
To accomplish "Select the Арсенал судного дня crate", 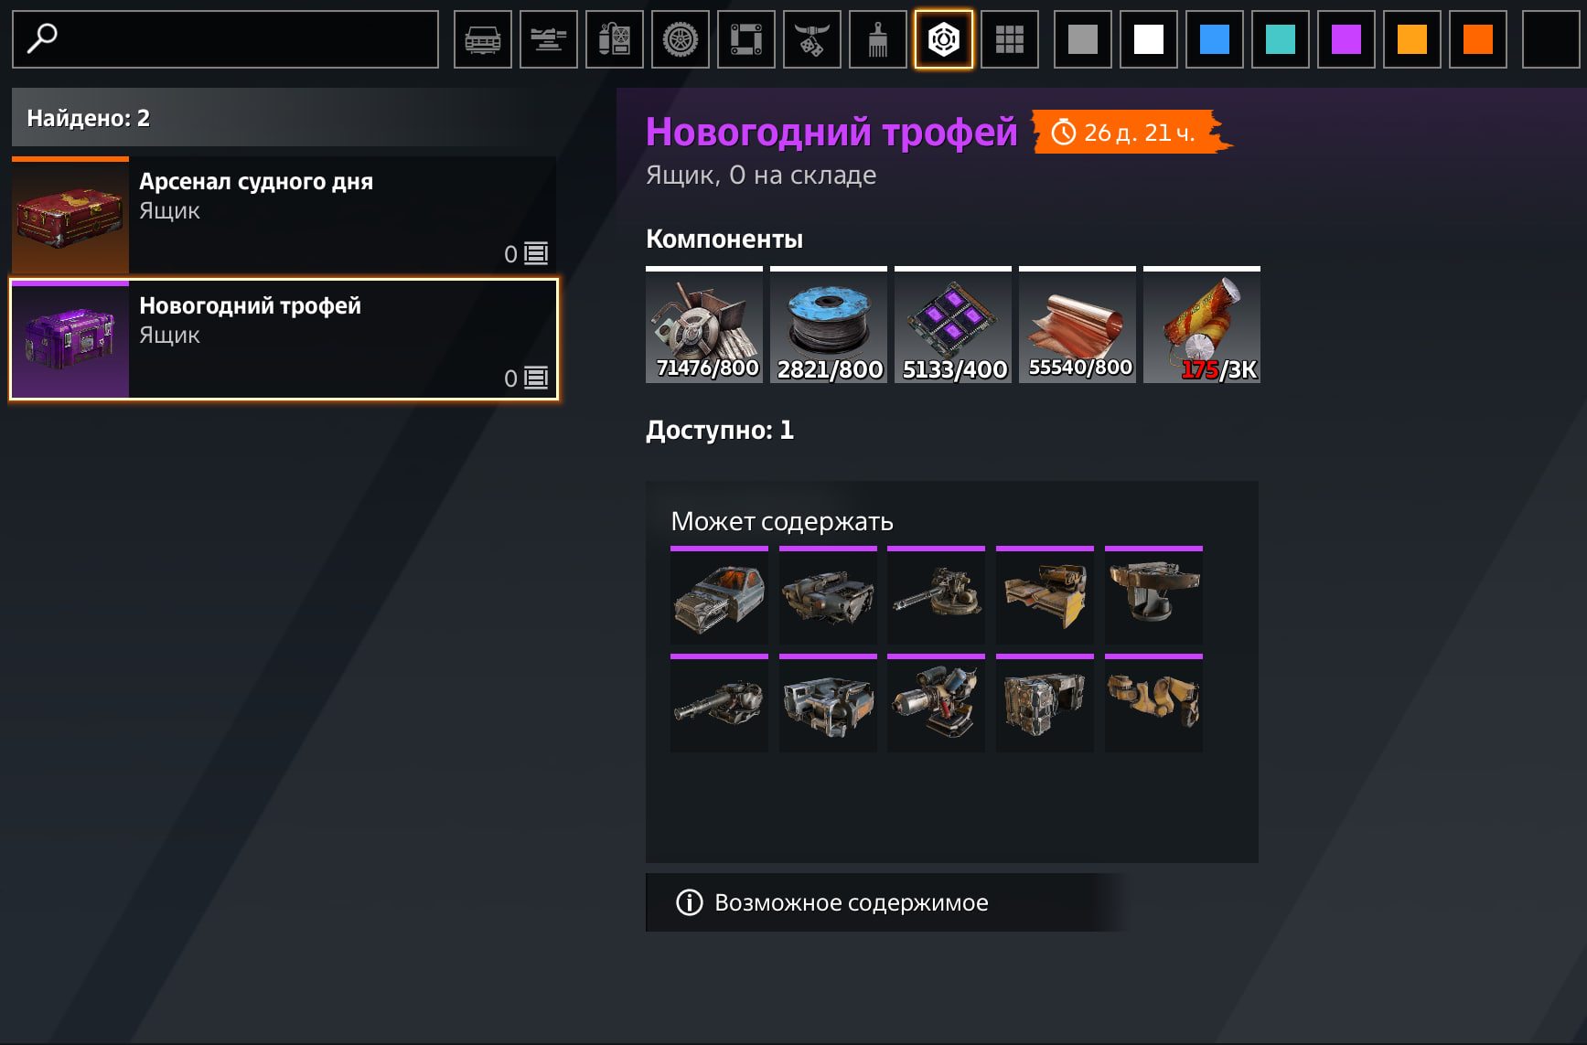I will (x=284, y=215).
